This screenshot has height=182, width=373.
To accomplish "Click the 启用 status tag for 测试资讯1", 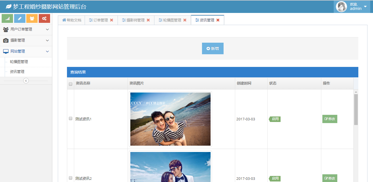I will [275, 119].
